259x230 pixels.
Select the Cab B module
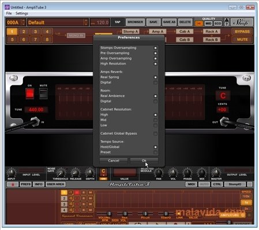pos(185,40)
